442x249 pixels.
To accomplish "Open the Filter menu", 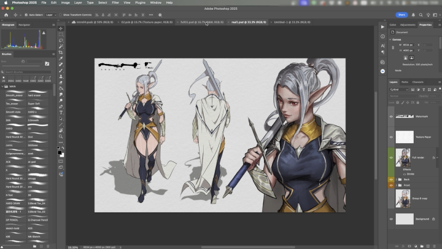I will pyautogui.click(x=115, y=2).
